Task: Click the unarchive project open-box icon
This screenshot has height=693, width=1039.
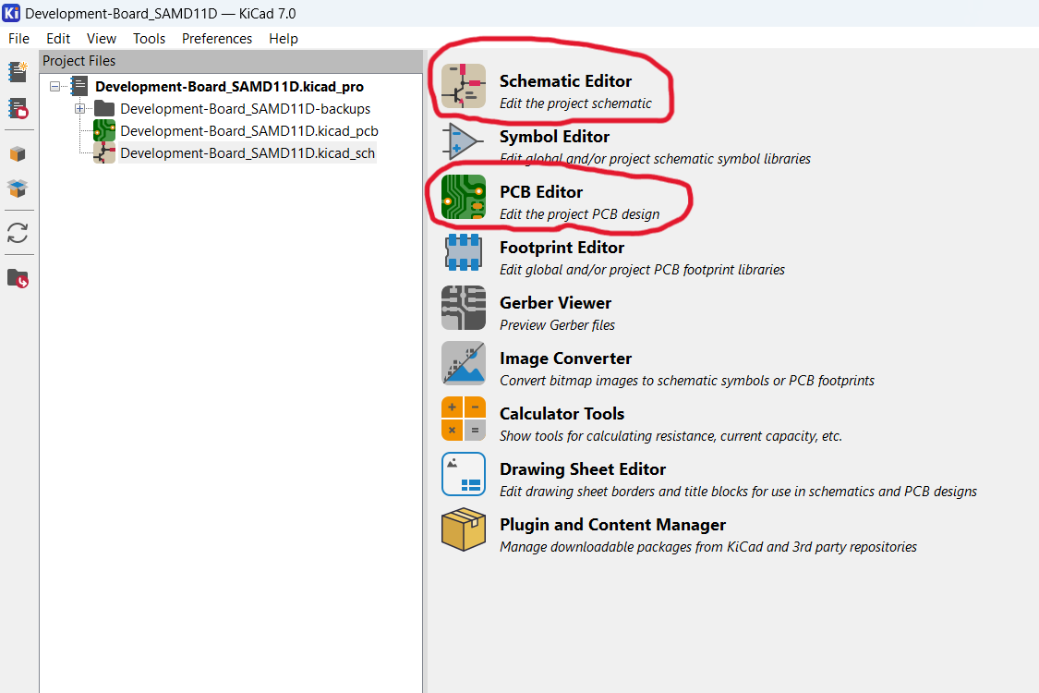Action: 18,188
